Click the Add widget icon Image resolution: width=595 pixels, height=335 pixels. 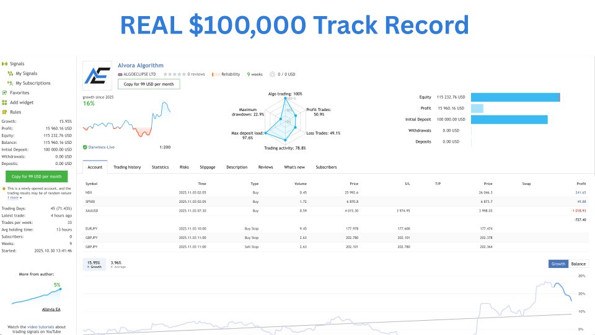point(4,102)
